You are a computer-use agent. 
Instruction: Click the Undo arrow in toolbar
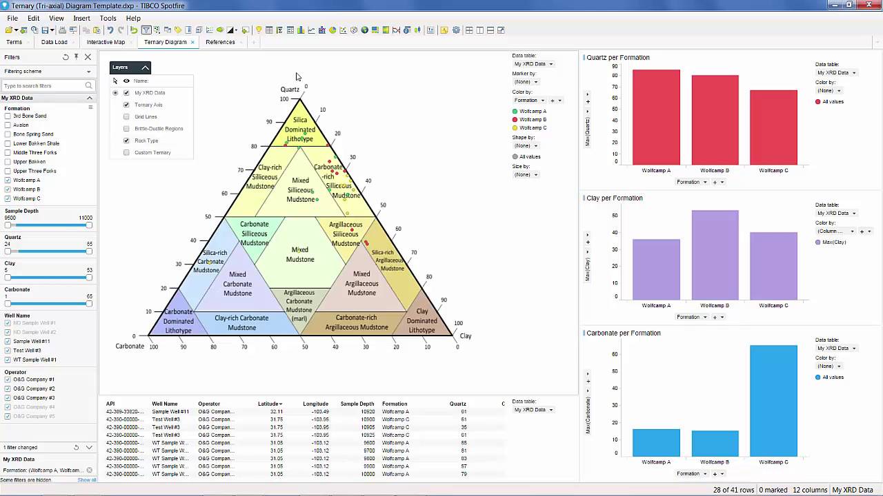(x=110, y=30)
